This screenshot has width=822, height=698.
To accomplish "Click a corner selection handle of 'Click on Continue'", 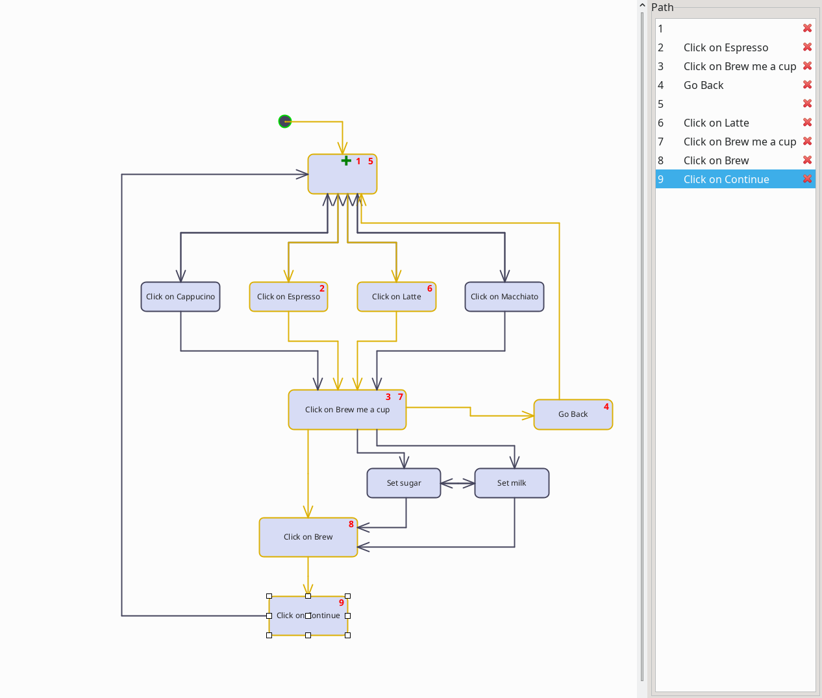I will pyautogui.click(x=269, y=595).
